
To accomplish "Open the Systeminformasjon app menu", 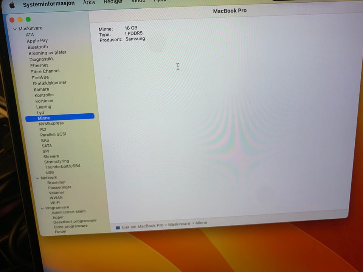I will [49, 3].
